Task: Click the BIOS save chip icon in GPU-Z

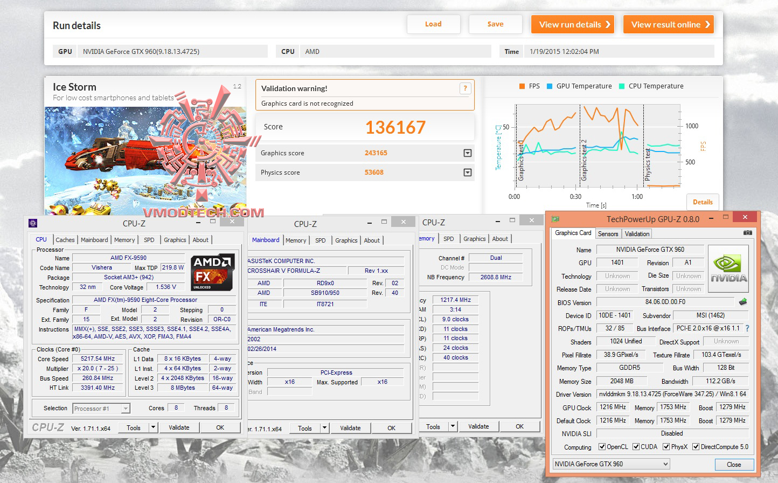Action: coord(743,302)
